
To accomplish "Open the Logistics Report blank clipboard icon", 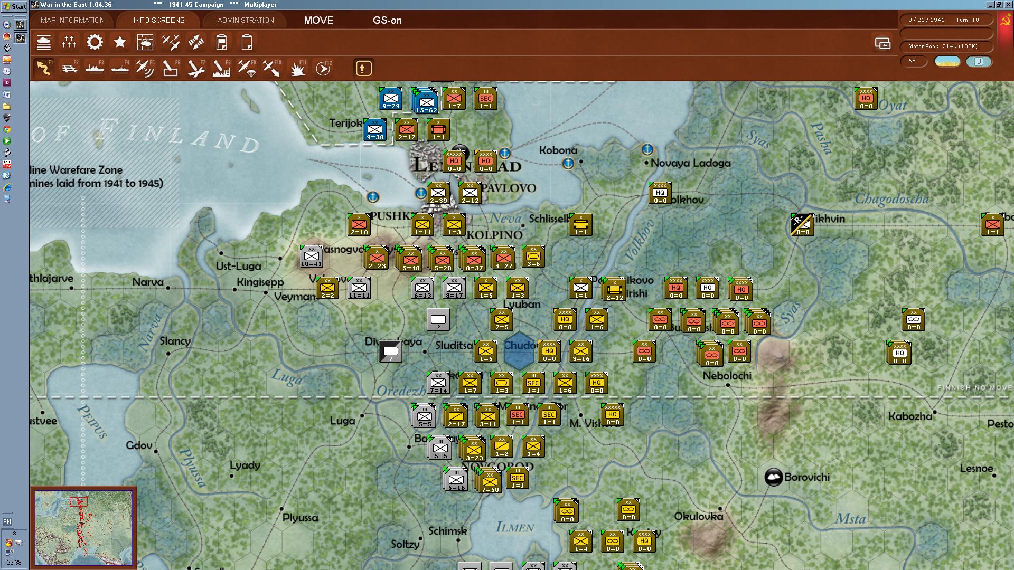I will coord(247,42).
